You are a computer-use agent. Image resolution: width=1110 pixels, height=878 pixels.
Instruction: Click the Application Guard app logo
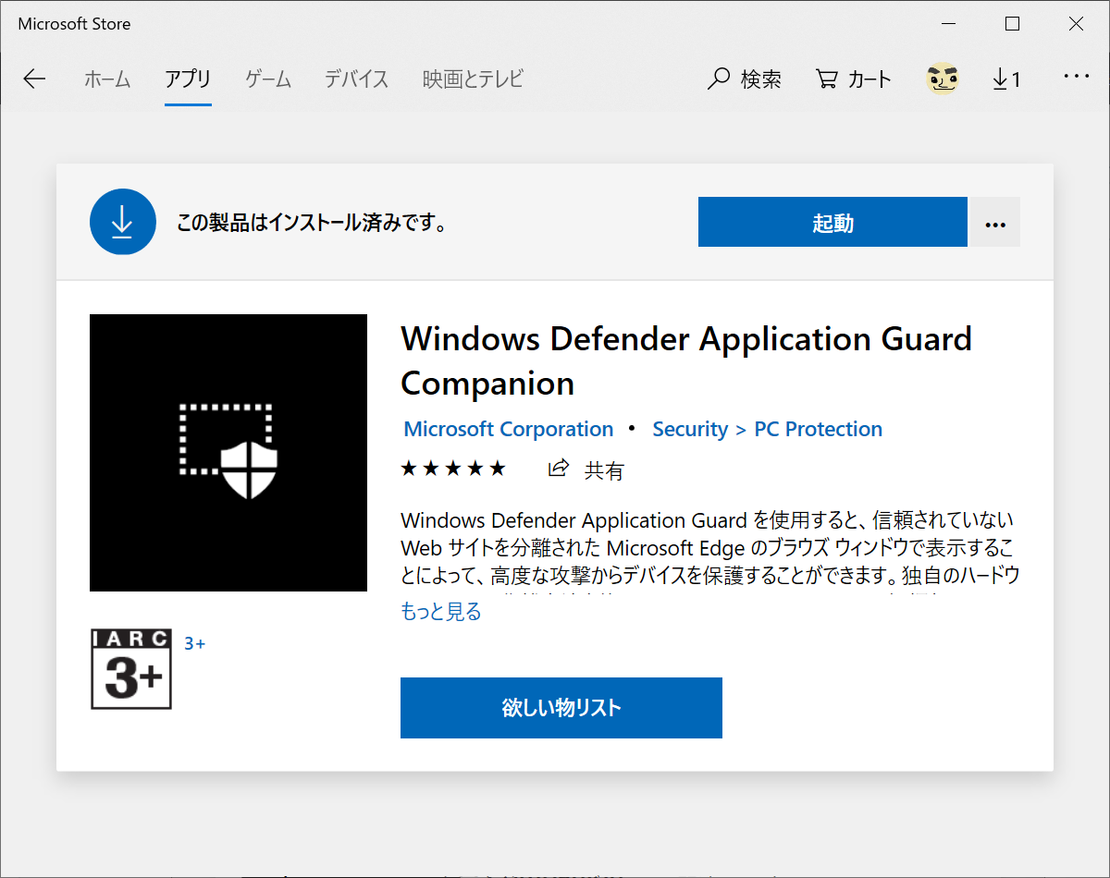point(228,453)
